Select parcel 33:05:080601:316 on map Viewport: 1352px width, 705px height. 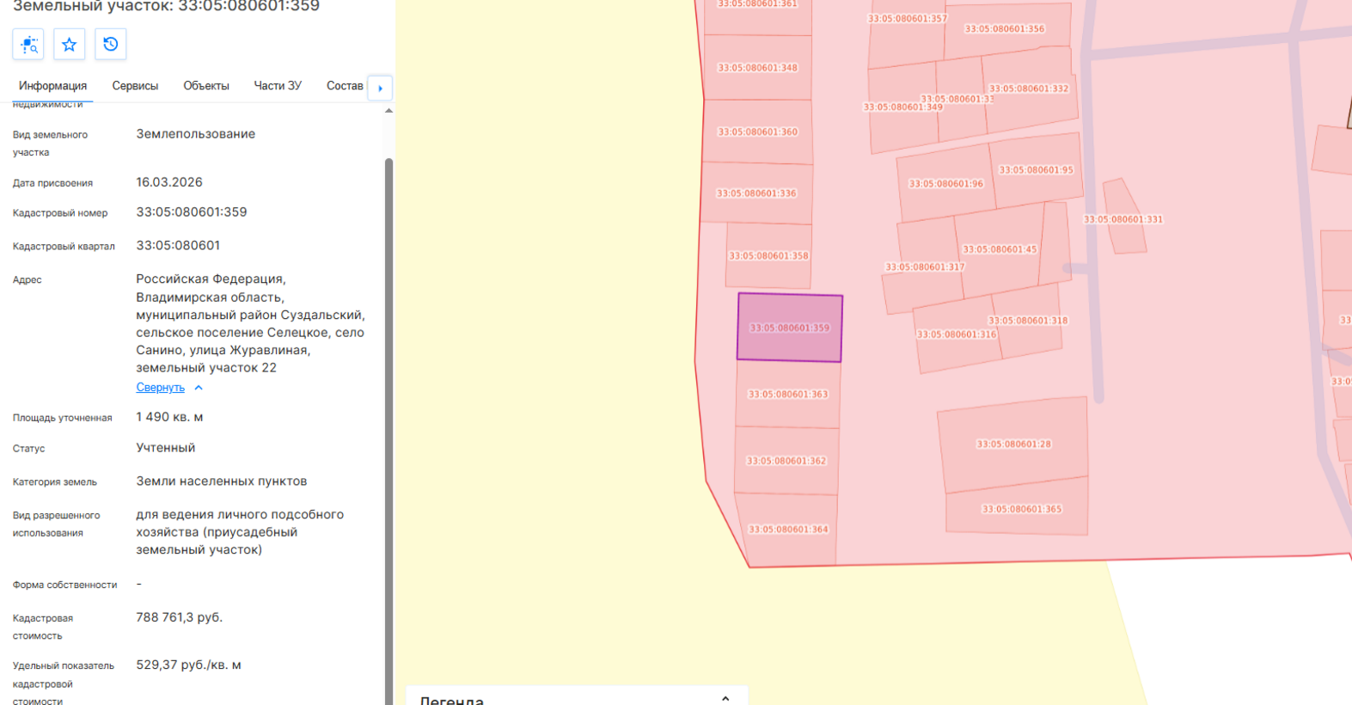956,334
